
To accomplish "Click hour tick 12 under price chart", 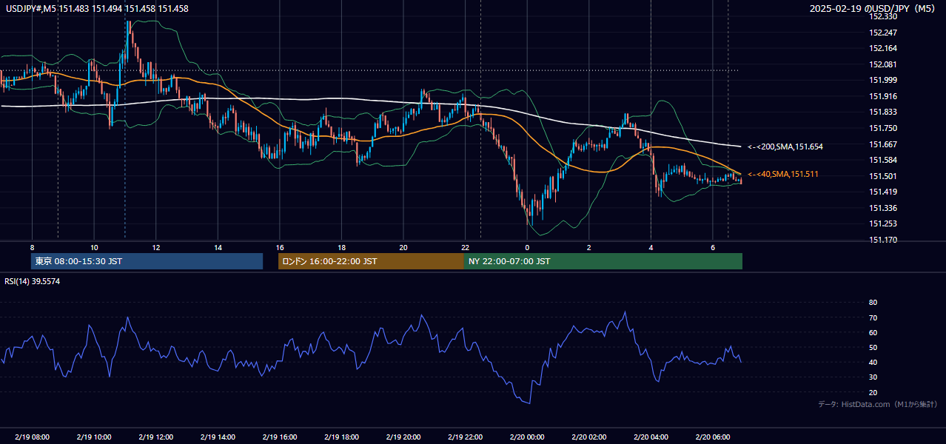I will point(155,247).
